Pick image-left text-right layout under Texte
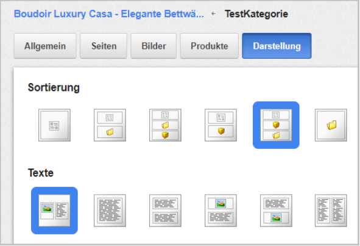The width and height of the screenshot is (360, 246). coord(54,211)
